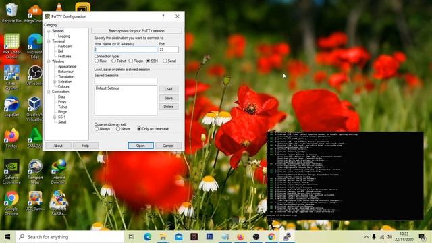Viewport: 432px width, 243px height.
Task: Open the notification center icon
Action: click(x=422, y=237)
